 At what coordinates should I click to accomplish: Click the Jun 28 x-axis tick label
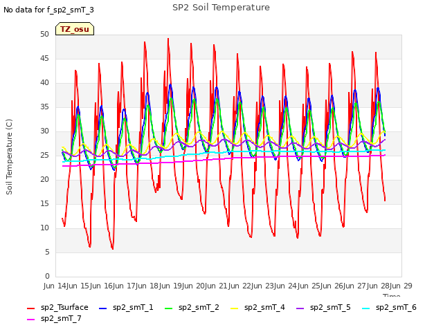click(x=379, y=286)
